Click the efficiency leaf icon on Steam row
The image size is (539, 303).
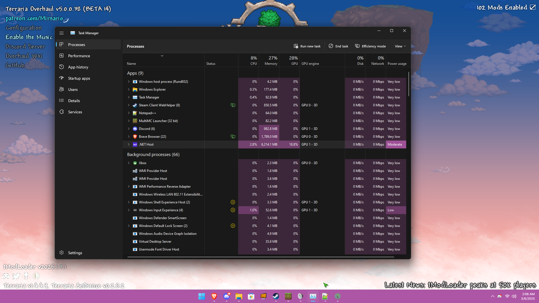point(233,105)
